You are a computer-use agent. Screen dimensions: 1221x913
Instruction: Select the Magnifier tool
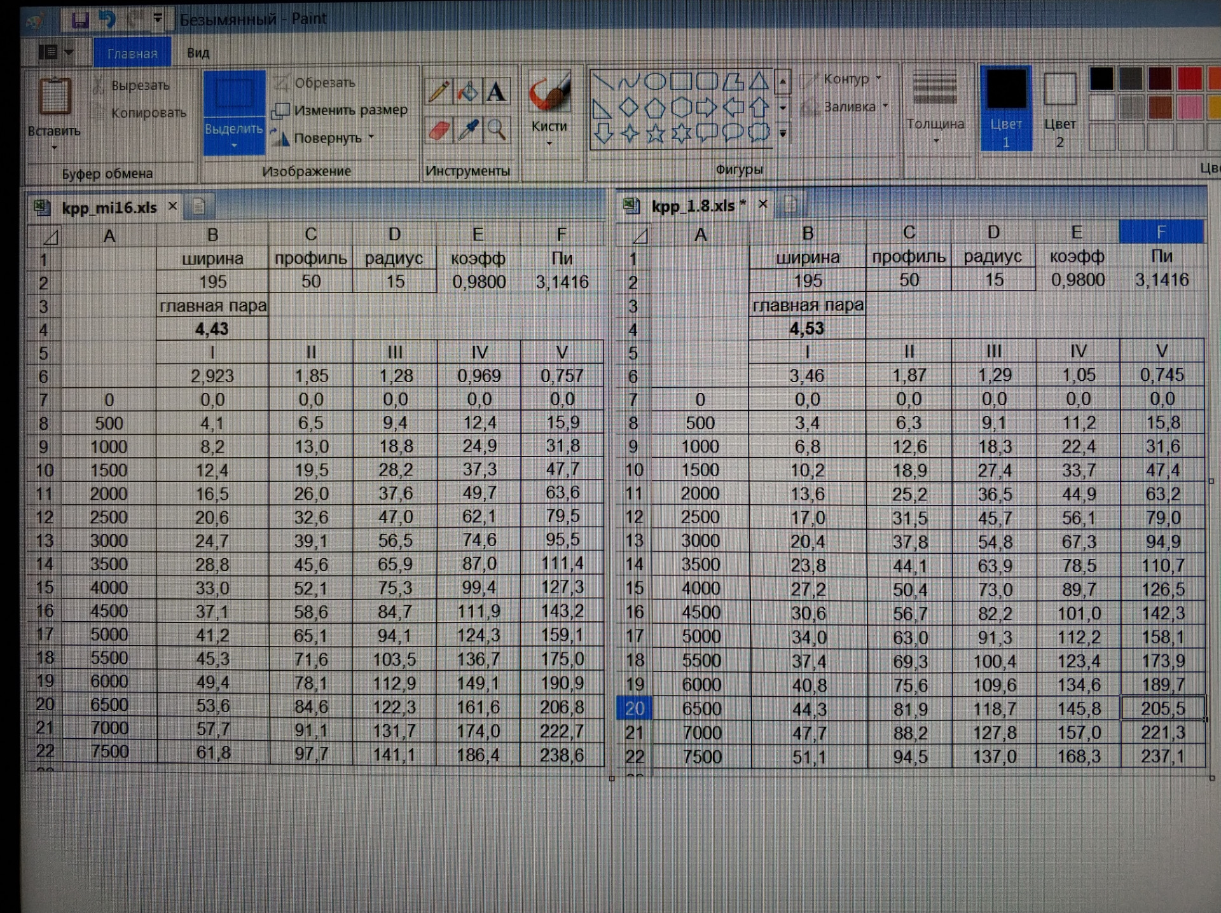[x=497, y=131]
